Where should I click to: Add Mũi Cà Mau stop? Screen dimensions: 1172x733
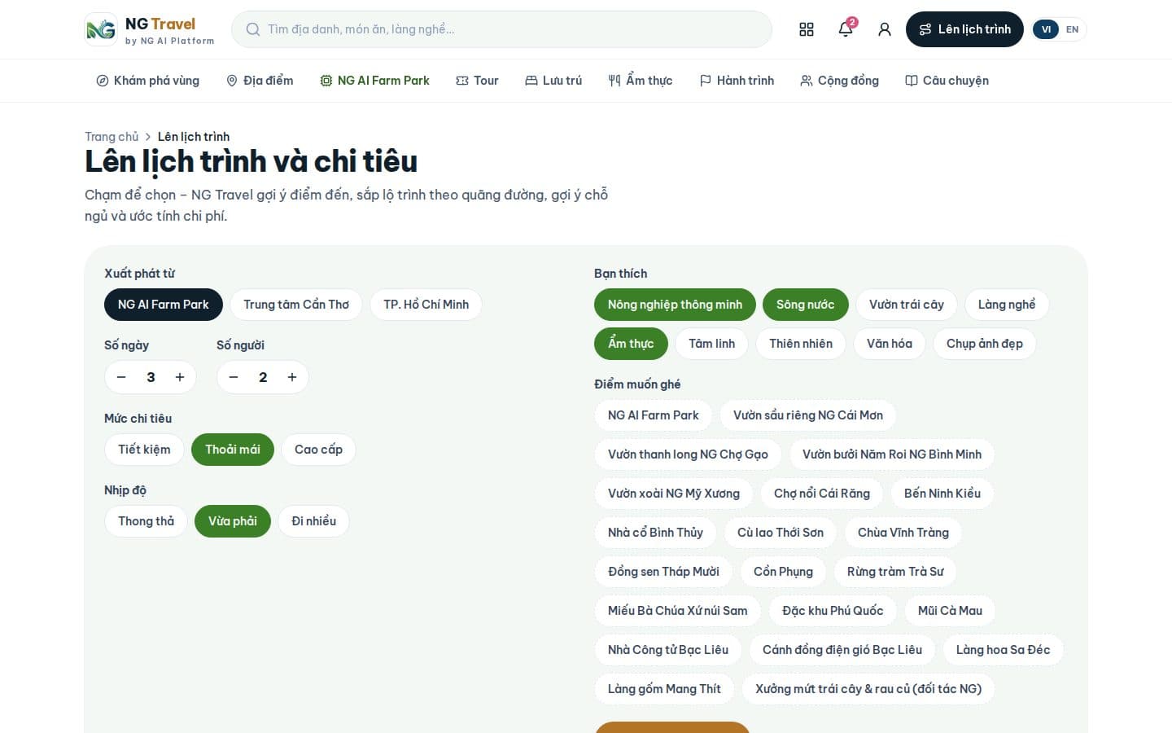[x=950, y=611]
